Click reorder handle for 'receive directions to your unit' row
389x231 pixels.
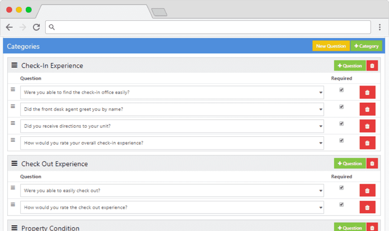click(x=13, y=123)
